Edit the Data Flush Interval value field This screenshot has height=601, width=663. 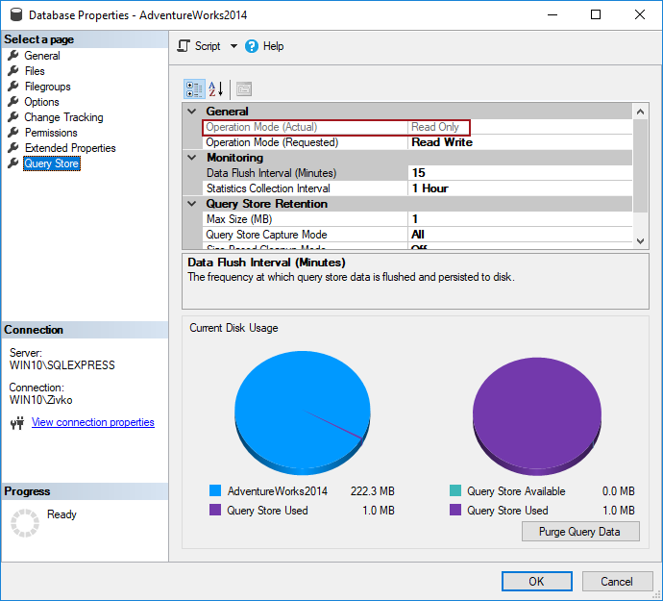[519, 173]
